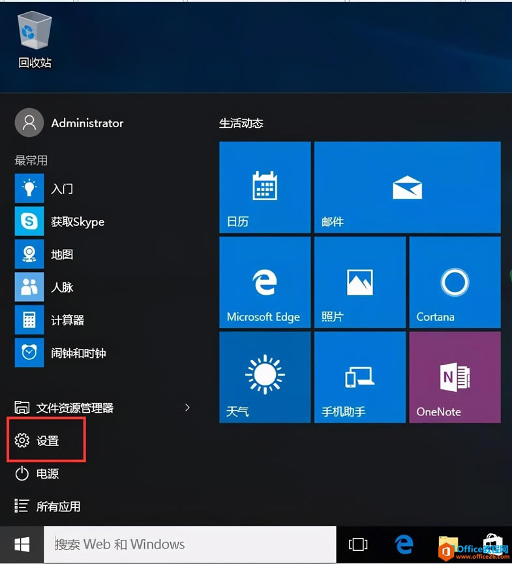Open 设置 settings
Screen dimensions: 512x564
tap(37, 440)
